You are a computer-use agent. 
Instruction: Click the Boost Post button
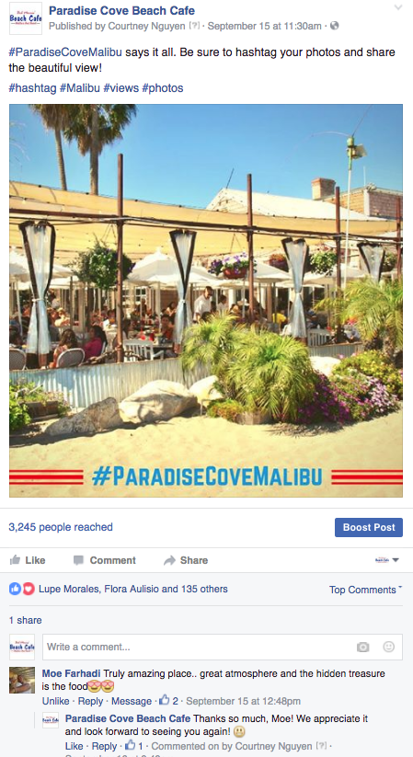click(369, 527)
